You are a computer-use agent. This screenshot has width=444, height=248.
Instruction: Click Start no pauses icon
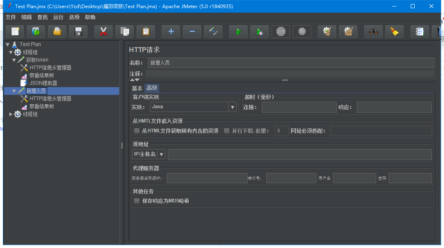[x=260, y=31]
